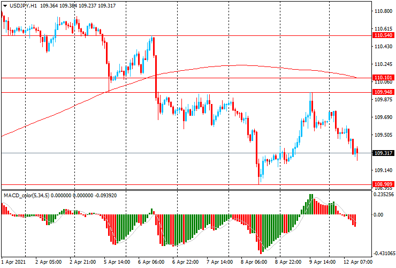Open the chart menu triangle beside USDJPY,H1
The width and height of the screenshot is (396, 268).
(5, 6)
